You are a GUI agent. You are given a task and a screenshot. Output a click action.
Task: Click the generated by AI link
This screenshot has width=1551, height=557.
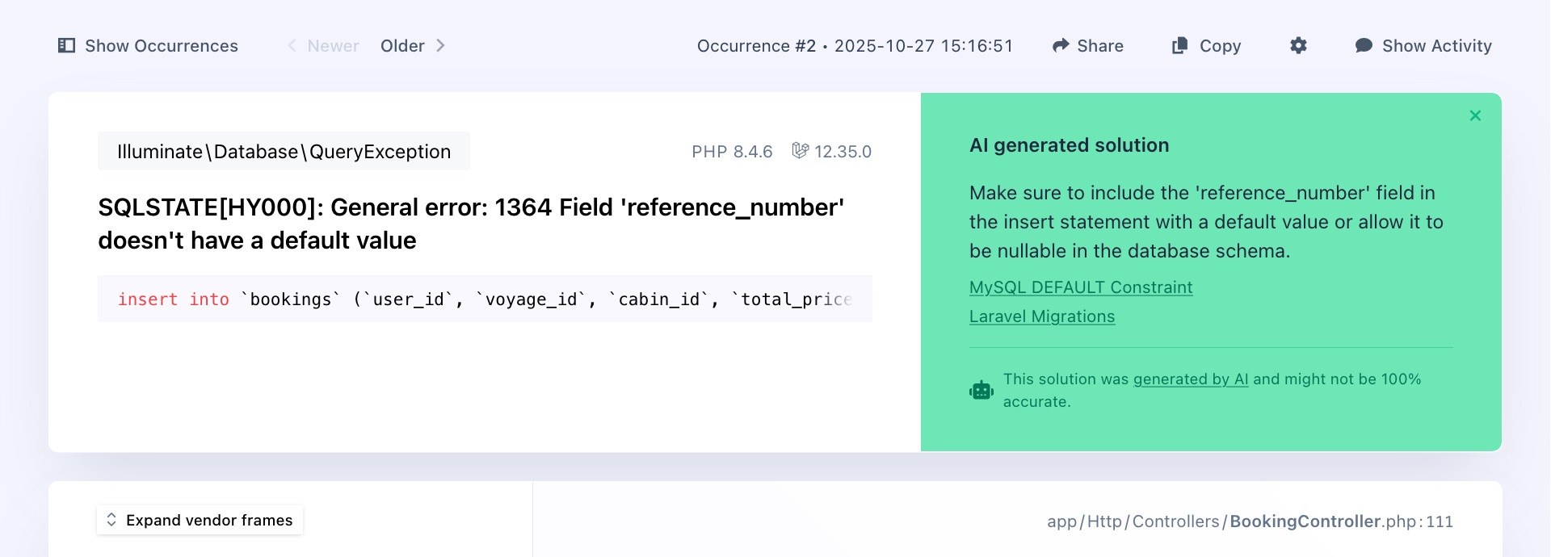tap(1191, 379)
